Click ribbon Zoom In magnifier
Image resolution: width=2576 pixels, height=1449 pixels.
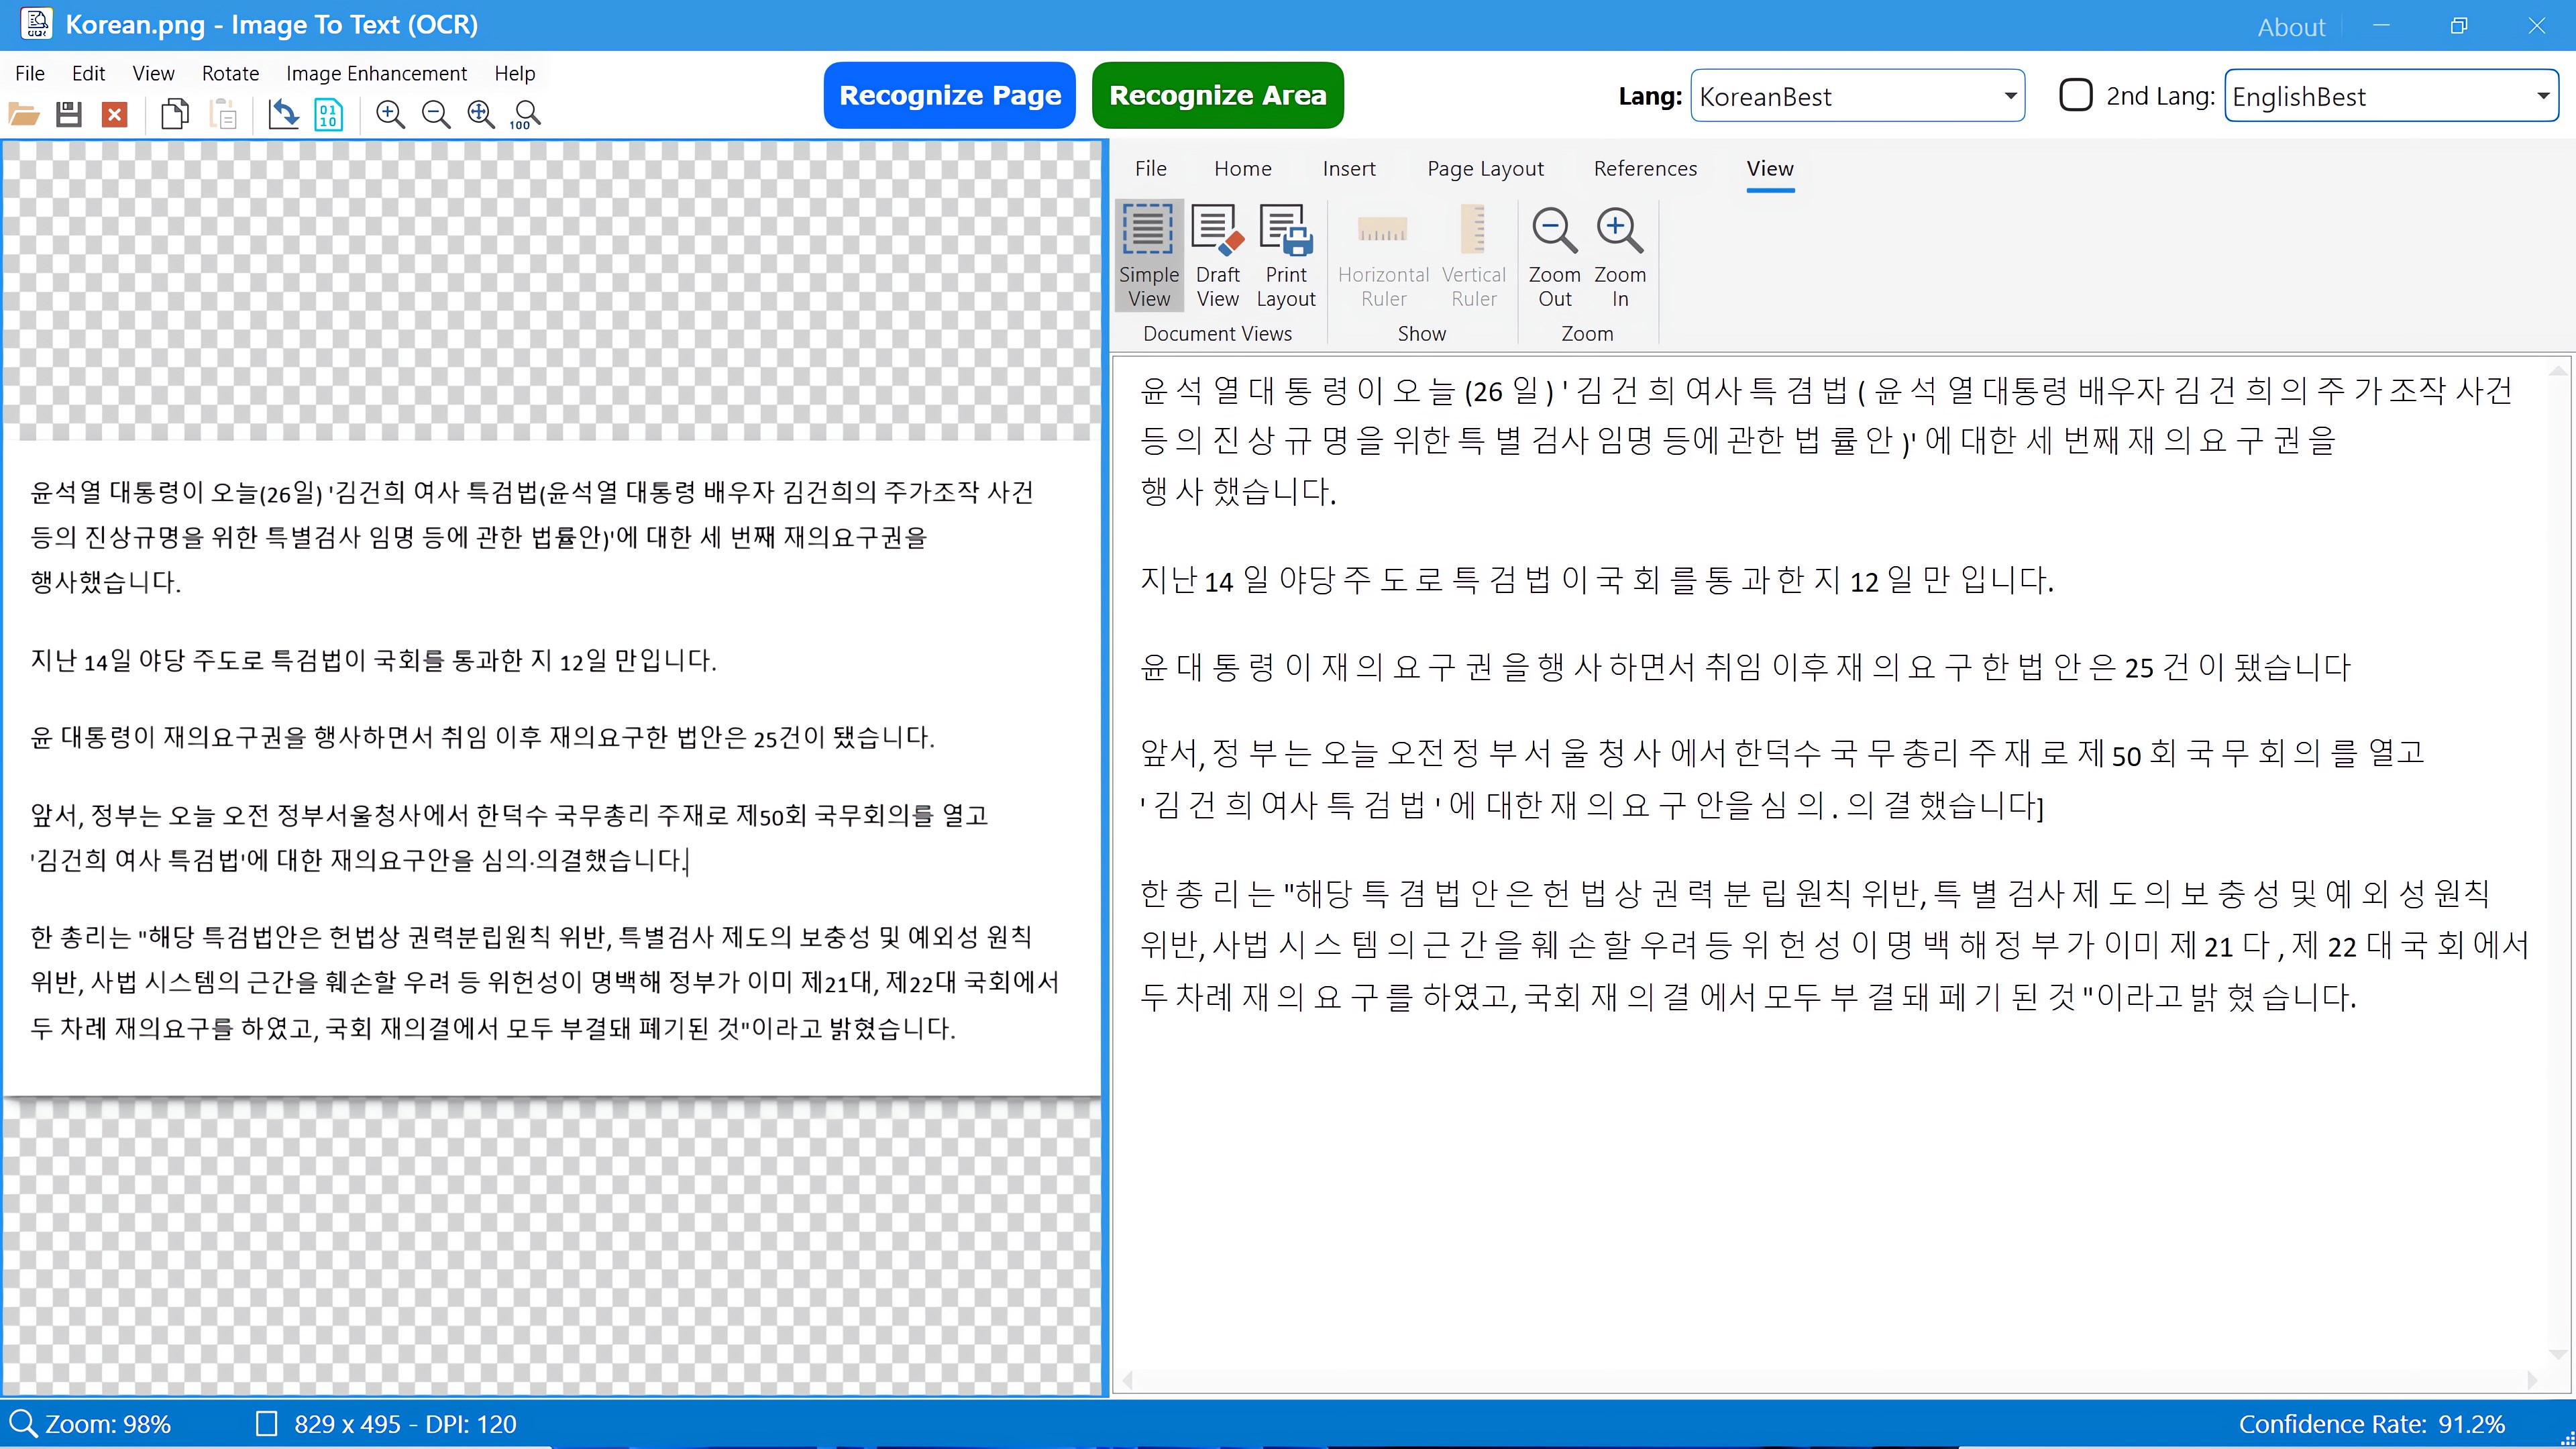[x=1619, y=255]
